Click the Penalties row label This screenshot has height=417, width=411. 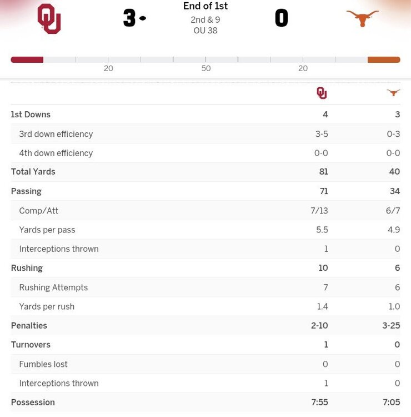pyautogui.click(x=29, y=326)
